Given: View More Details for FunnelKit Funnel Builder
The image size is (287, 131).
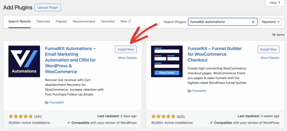Looking at the screenshot, I should click(270, 58).
